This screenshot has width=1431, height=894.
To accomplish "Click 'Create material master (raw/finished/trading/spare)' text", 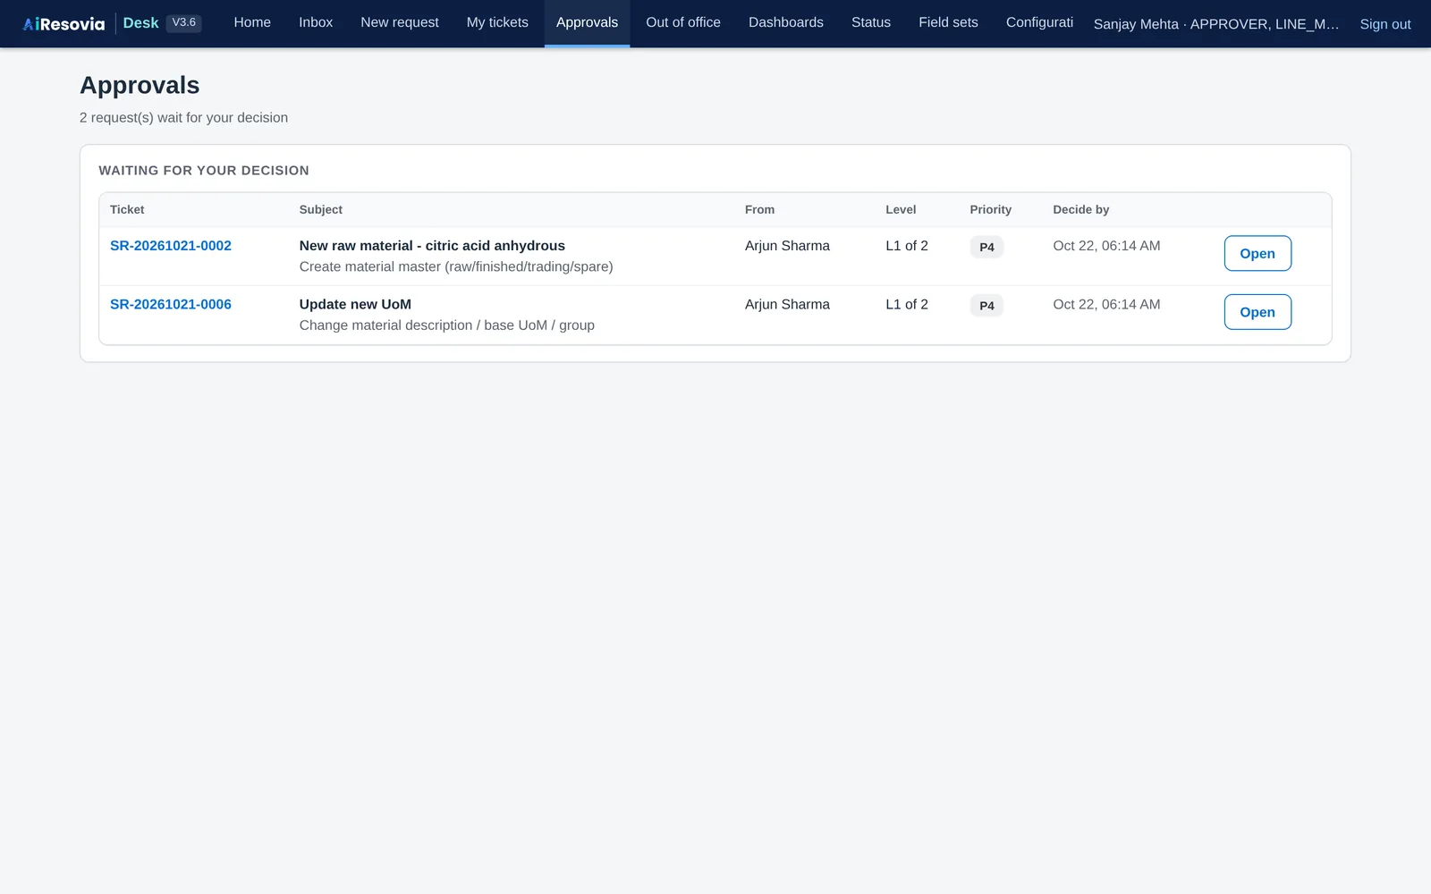I will pyautogui.click(x=456, y=266).
